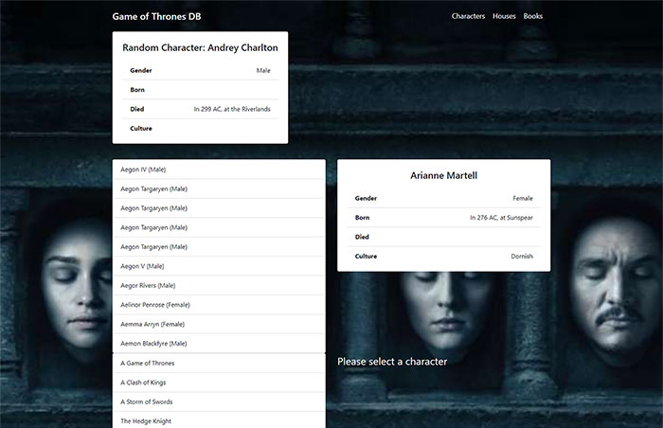Viewport: 663px width, 428px height.
Task: Open the book A Clash of Kings
Action: [x=219, y=383]
